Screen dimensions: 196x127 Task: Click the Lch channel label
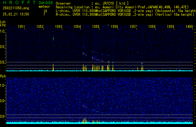3,22
